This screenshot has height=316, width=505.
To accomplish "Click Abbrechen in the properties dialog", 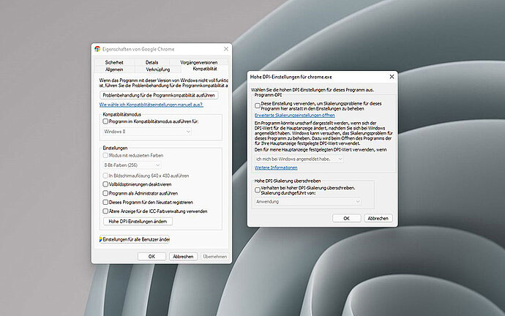I will [x=183, y=257].
